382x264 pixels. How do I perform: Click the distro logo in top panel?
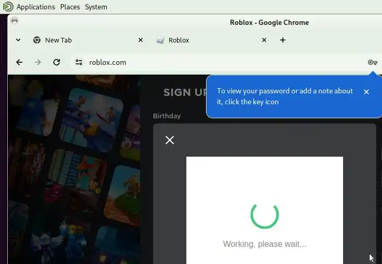pyautogui.click(x=8, y=7)
